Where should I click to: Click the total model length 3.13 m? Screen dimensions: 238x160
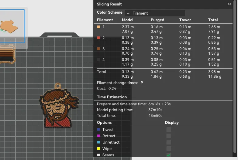pyautogui.click(x=128, y=72)
